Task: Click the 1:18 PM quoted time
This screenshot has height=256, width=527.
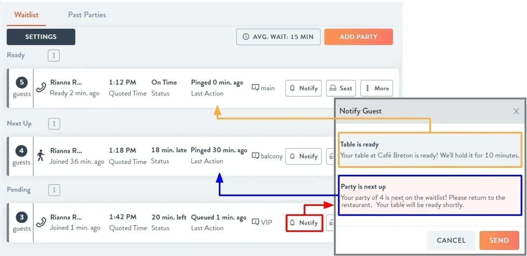Action: (x=123, y=151)
